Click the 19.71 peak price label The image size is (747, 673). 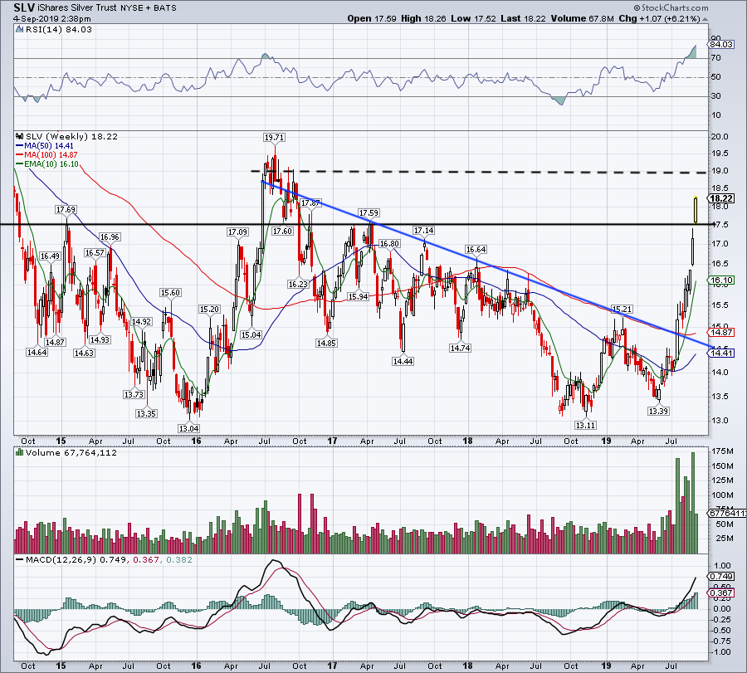click(274, 138)
